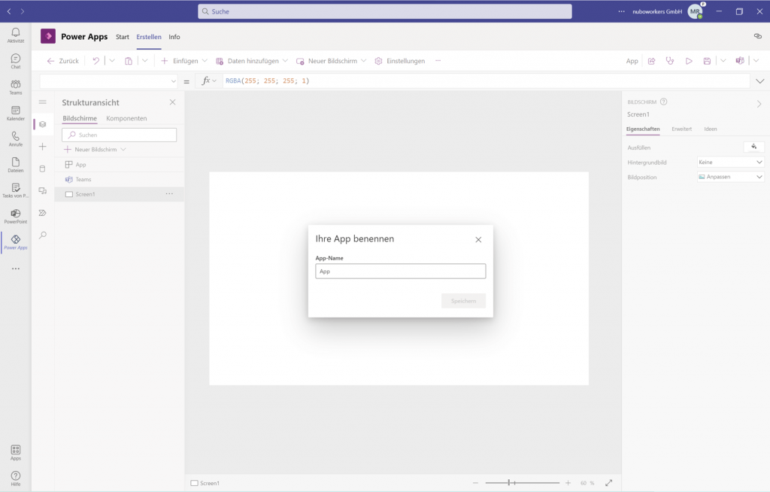The height and width of the screenshot is (492, 770).
Task: Open the Bildposition dropdown set to Anpassen
Action: pyautogui.click(x=730, y=177)
